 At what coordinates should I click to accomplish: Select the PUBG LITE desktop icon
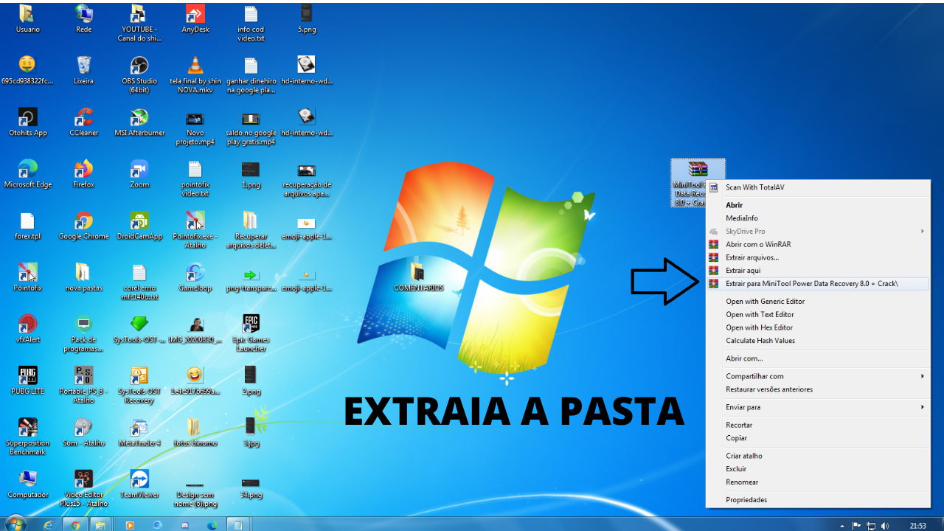(27, 381)
